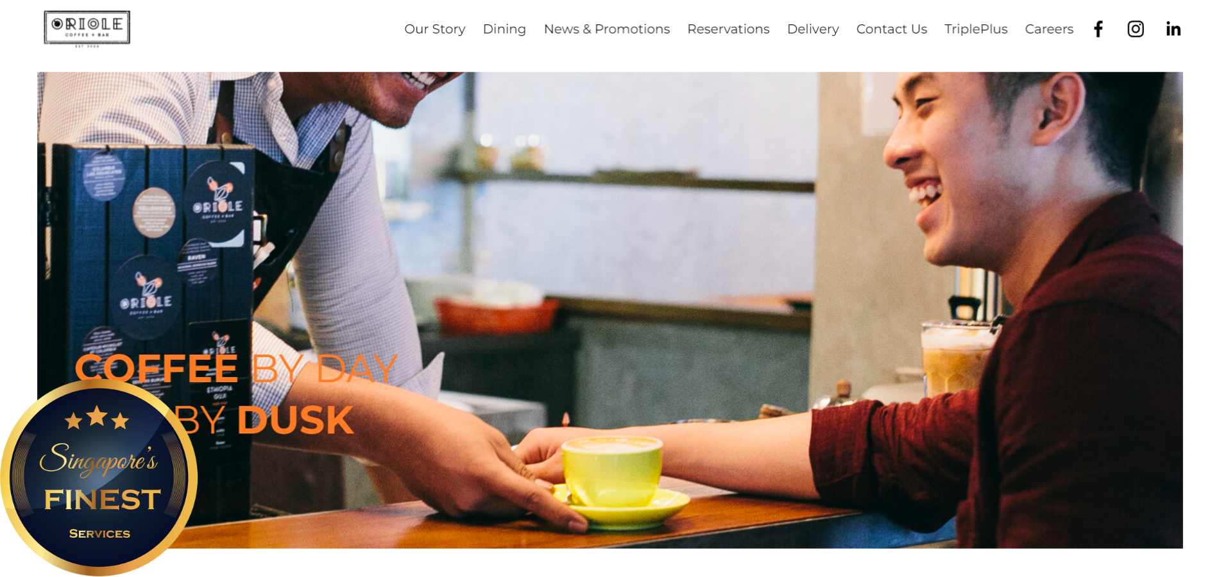Open the Facebook page icon

[1098, 29]
